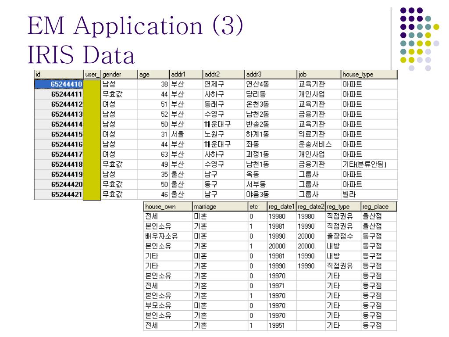
Task: Select id cell 65244421
Action: coord(59,194)
